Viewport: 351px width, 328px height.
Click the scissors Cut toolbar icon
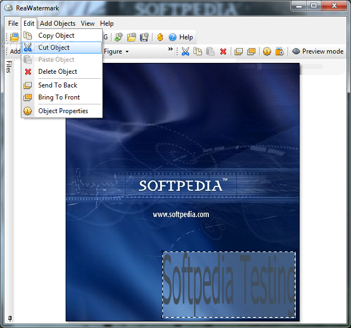point(185,51)
